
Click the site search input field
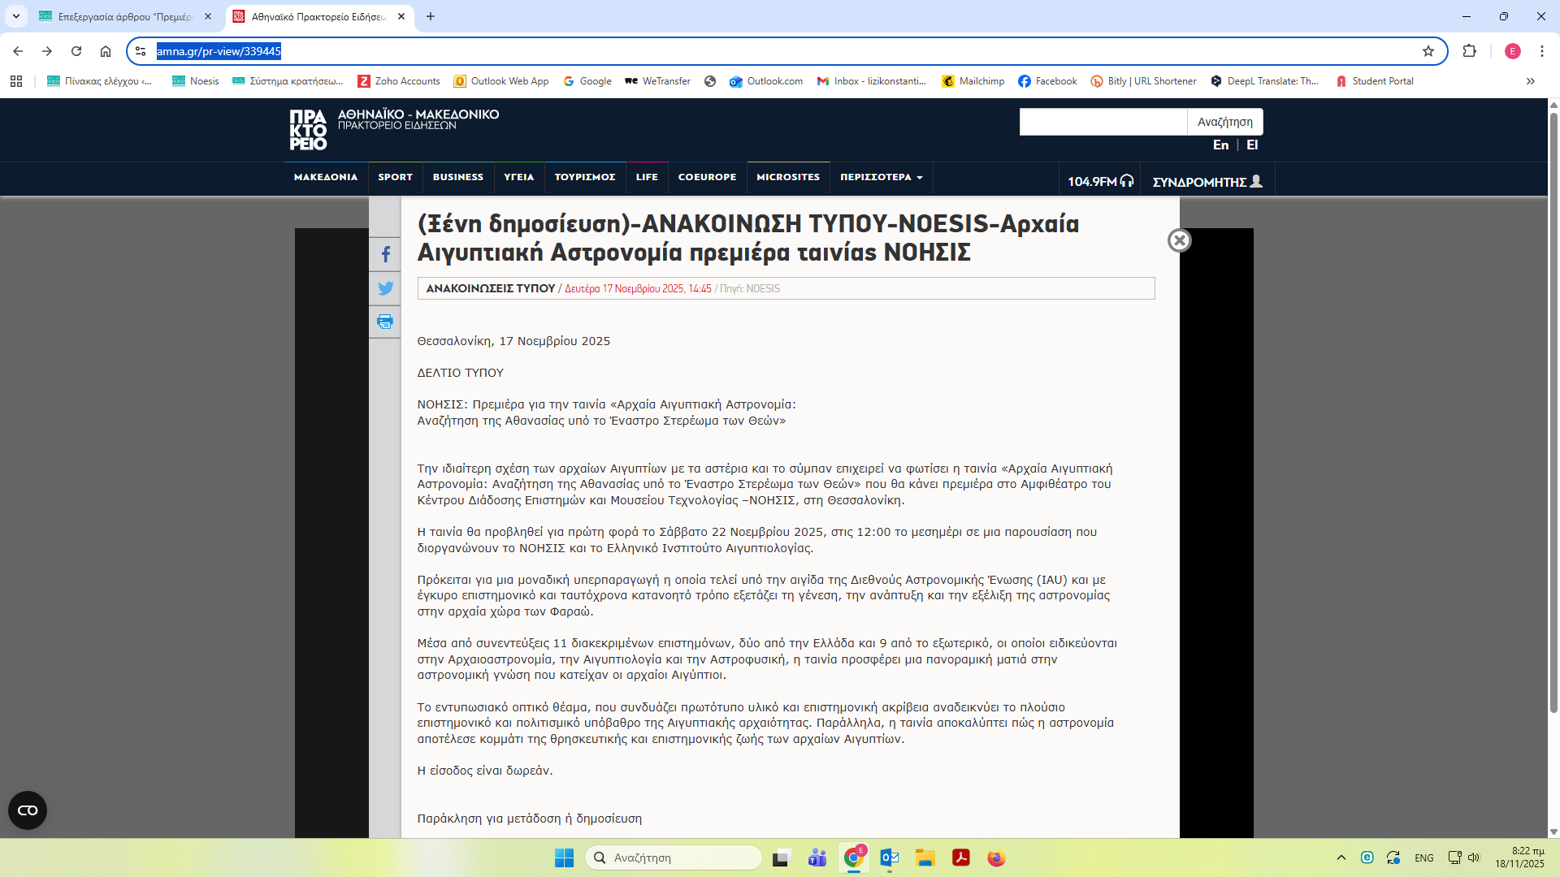click(1103, 122)
